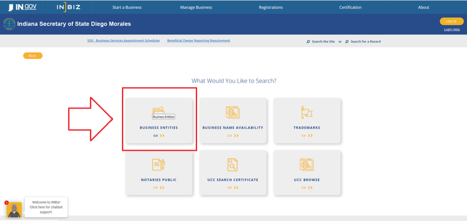Click the INBIZ logo
This screenshot has height=221, width=467.
68,7
